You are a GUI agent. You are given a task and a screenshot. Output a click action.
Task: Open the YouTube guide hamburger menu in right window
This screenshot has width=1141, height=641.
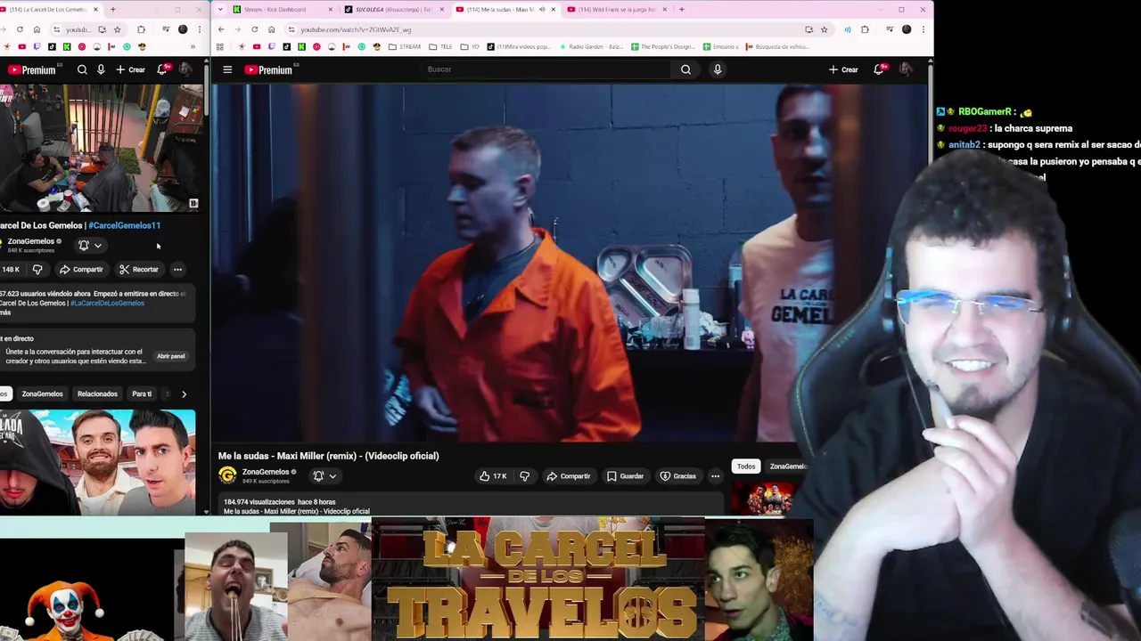coord(227,69)
